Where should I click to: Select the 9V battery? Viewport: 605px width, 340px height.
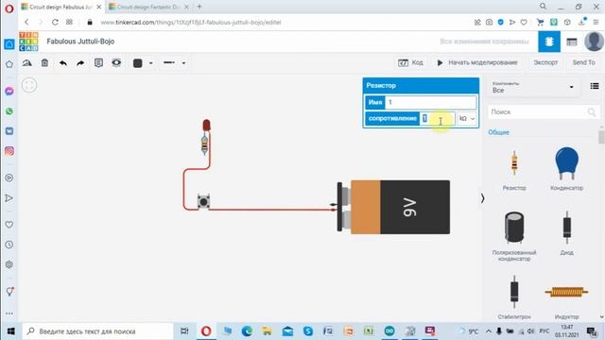click(x=393, y=207)
